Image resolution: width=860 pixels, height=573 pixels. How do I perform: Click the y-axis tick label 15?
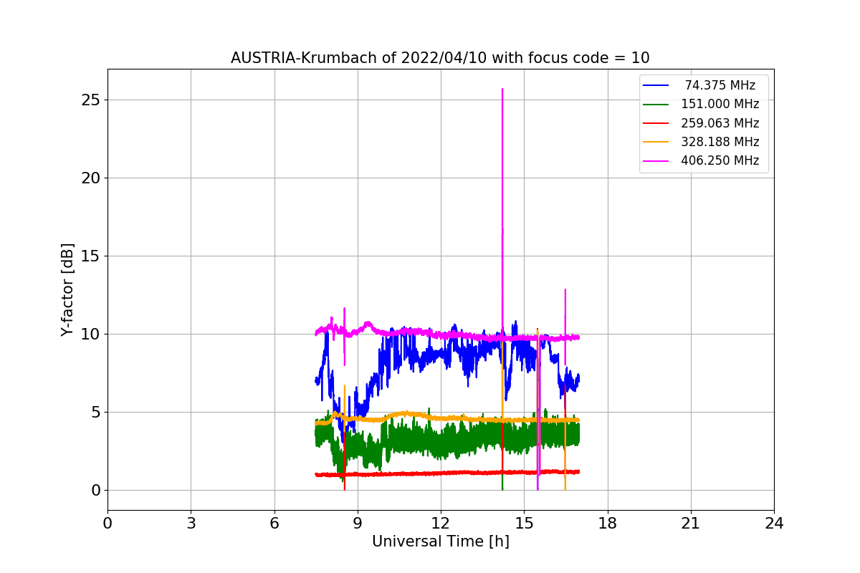90,256
